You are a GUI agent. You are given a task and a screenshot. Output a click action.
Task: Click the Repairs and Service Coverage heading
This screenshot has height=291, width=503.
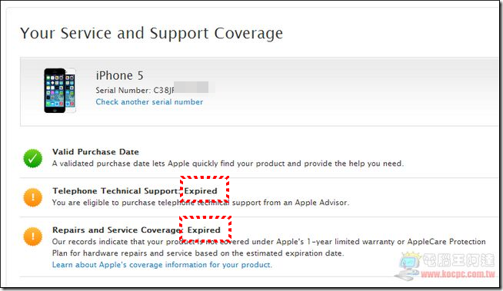click(x=118, y=230)
